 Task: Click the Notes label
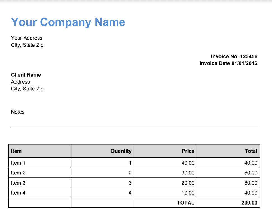[18, 112]
